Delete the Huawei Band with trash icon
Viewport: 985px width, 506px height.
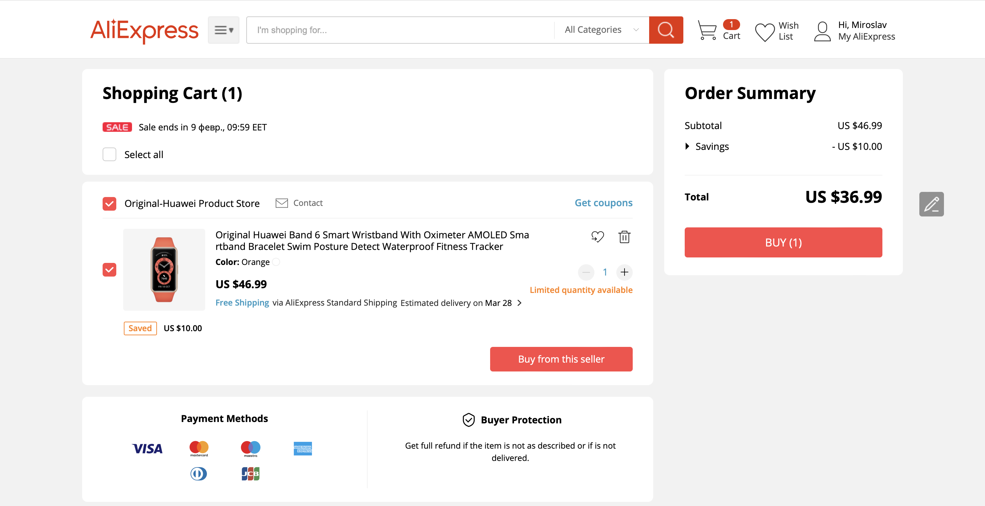[624, 237]
